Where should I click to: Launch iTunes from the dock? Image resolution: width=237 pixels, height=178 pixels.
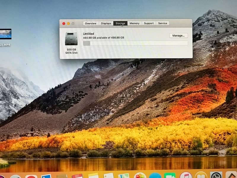(186, 176)
